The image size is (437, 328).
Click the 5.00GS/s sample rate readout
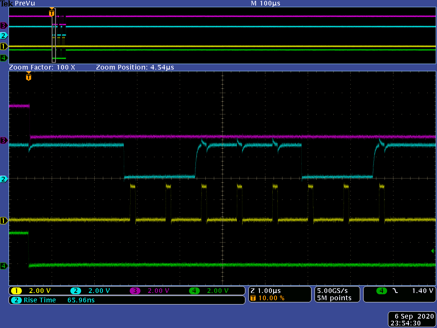pos(332,291)
